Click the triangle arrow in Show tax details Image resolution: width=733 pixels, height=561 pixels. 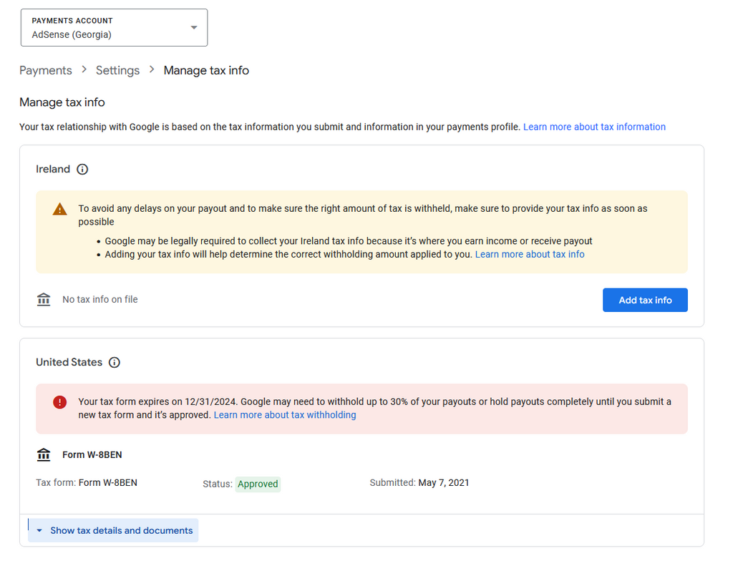pyautogui.click(x=39, y=531)
